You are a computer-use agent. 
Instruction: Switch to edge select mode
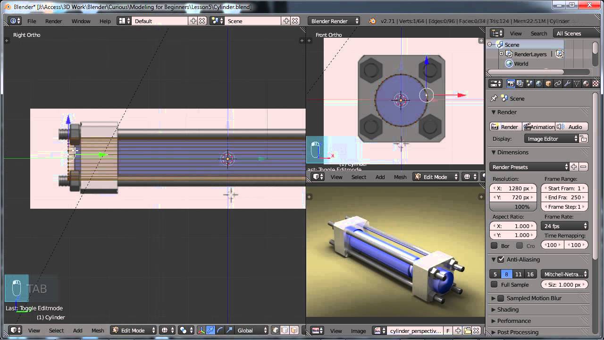coord(285,331)
